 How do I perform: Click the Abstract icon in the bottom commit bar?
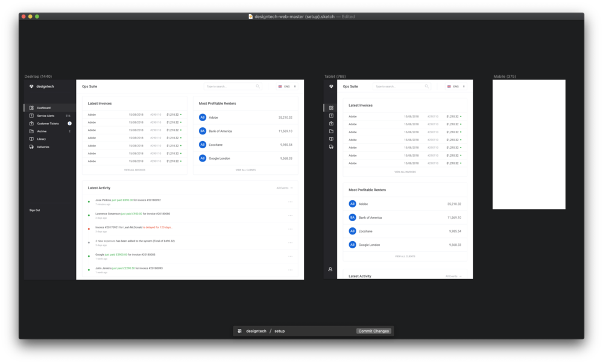coord(240,331)
